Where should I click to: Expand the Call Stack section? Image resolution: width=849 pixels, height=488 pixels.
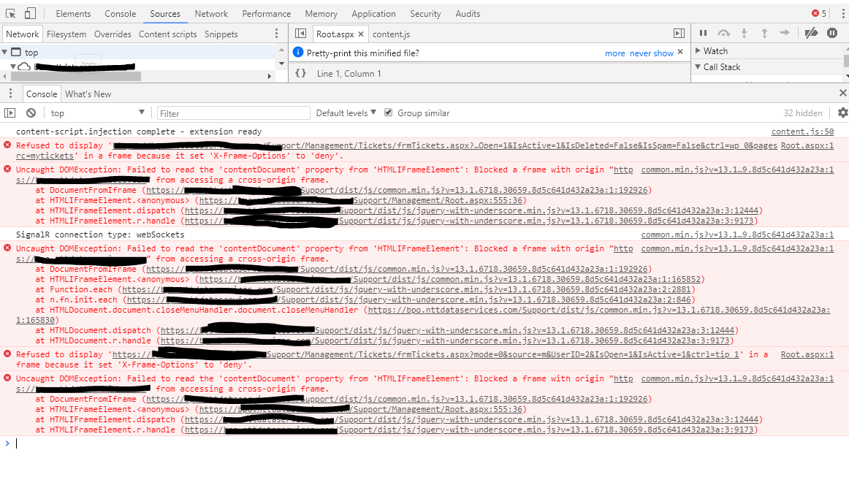(x=721, y=67)
